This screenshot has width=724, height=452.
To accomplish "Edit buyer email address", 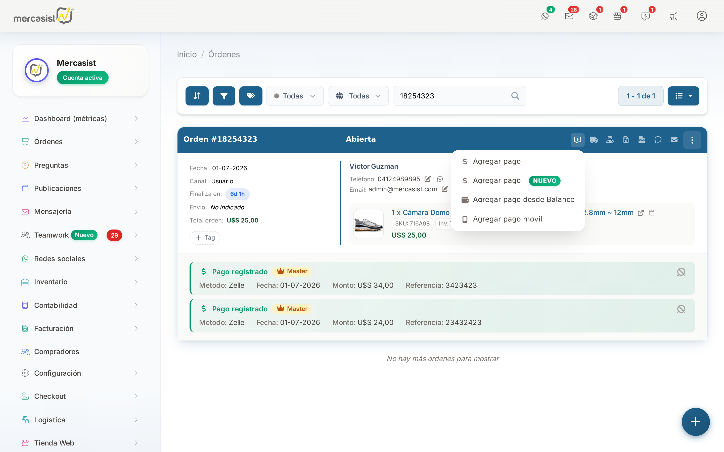I will click(445, 189).
